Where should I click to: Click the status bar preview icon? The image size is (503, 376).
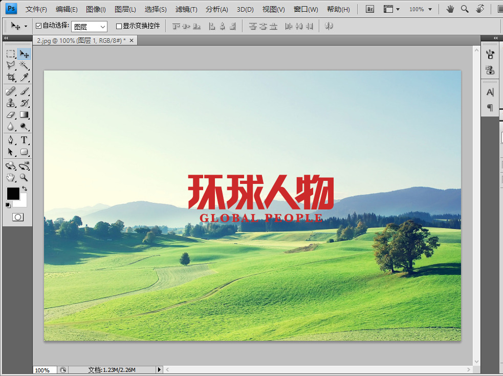point(63,370)
